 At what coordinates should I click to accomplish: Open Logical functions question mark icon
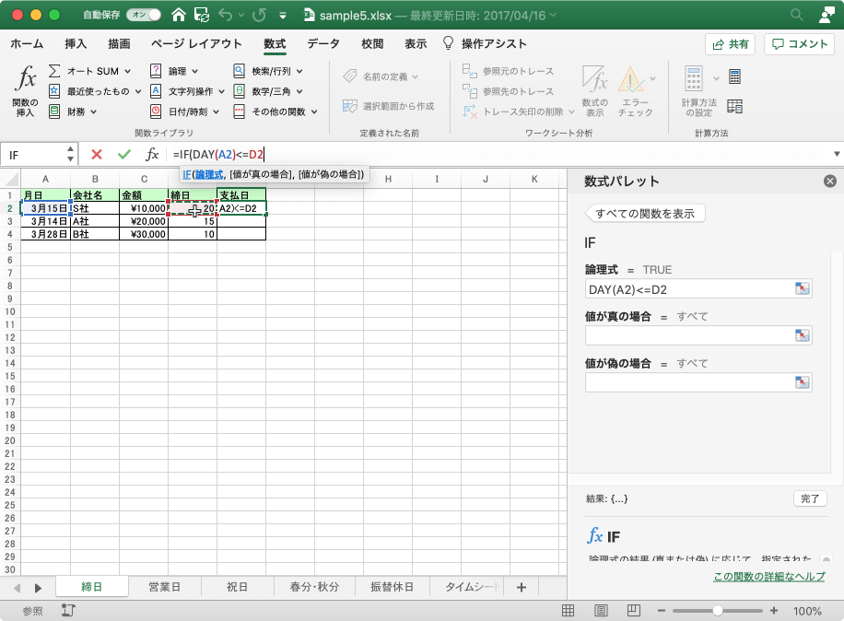pos(156,71)
